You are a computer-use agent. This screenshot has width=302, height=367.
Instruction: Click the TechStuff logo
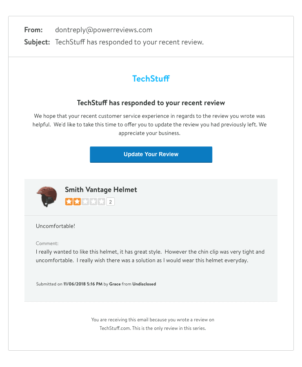(151, 79)
